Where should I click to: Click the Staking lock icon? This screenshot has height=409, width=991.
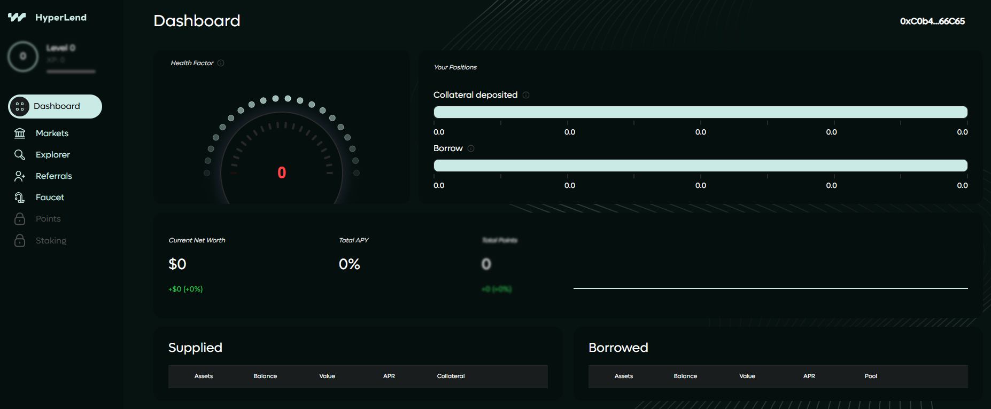point(20,240)
